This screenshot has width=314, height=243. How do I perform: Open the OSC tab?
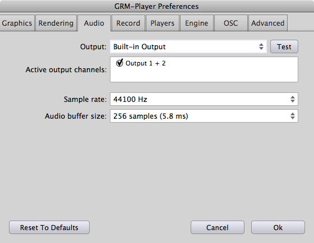click(230, 23)
